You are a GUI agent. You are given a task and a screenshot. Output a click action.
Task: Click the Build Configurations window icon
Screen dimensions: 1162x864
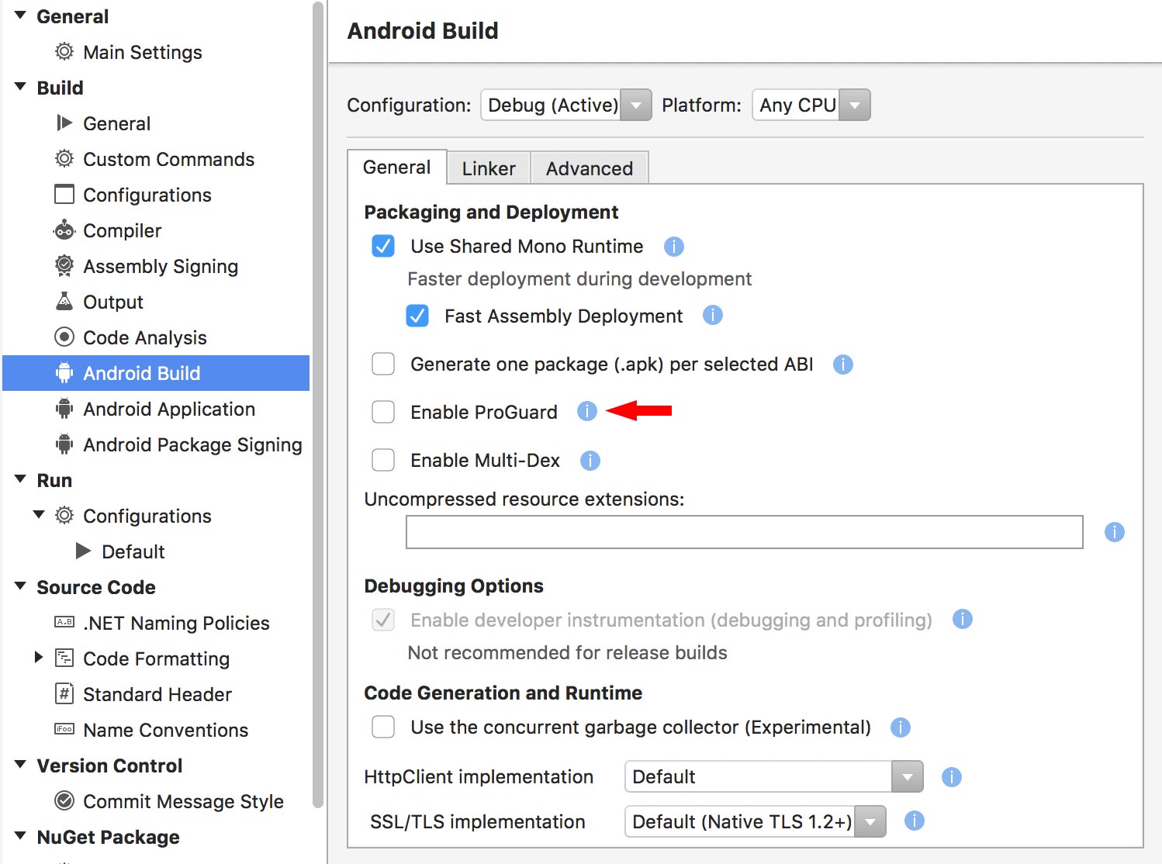click(x=64, y=194)
